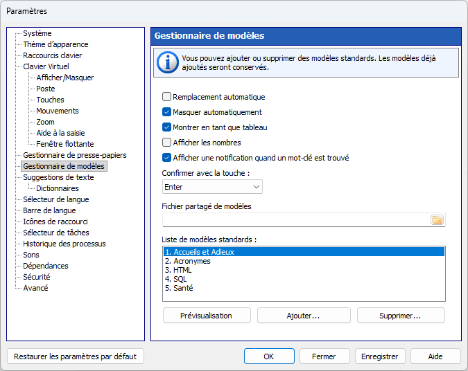Open Système in settings tree
This screenshot has height=371, width=468.
[x=37, y=33]
